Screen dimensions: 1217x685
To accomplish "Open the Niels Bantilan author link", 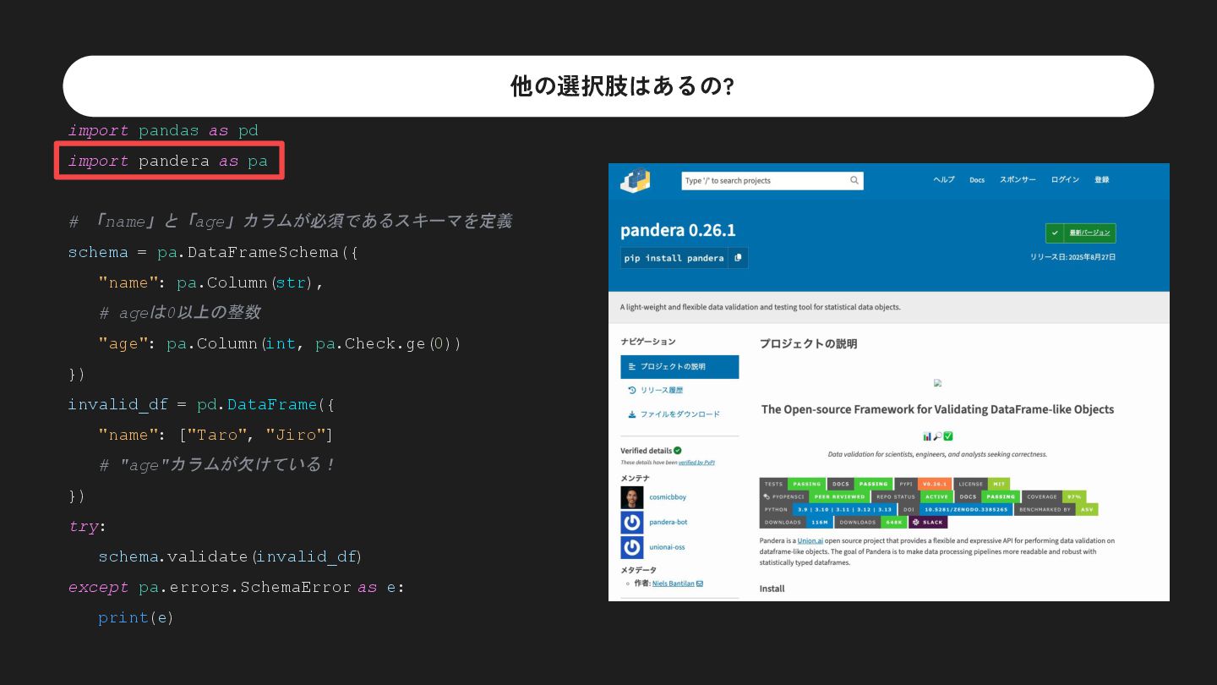I will [x=673, y=584].
